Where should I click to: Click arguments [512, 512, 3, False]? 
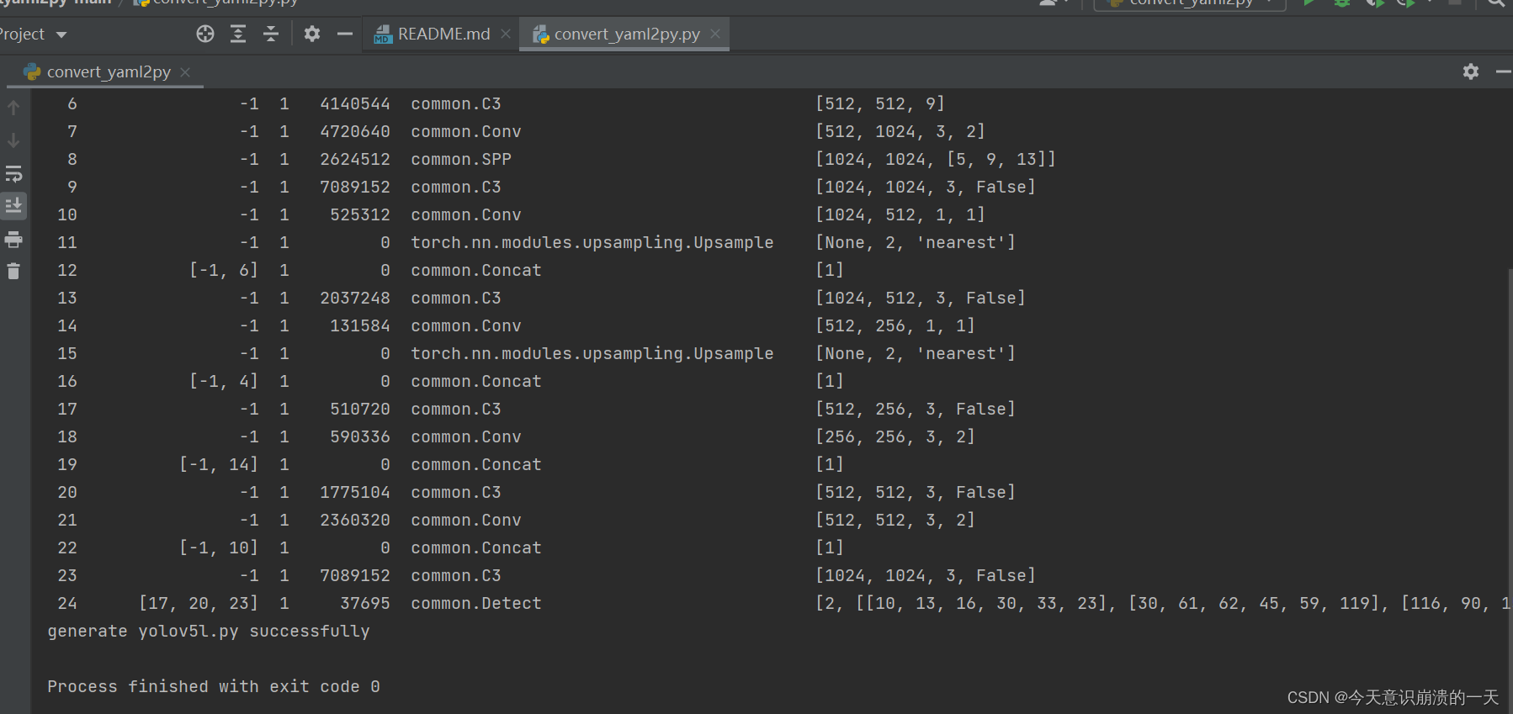click(x=916, y=492)
